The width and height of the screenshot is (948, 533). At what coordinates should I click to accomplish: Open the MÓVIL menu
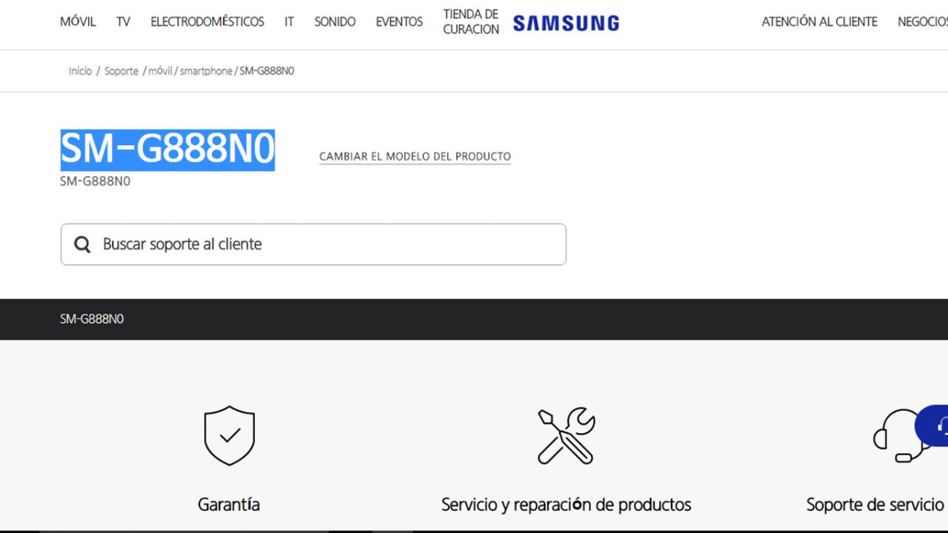pyautogui.click(x=78, y=22)
